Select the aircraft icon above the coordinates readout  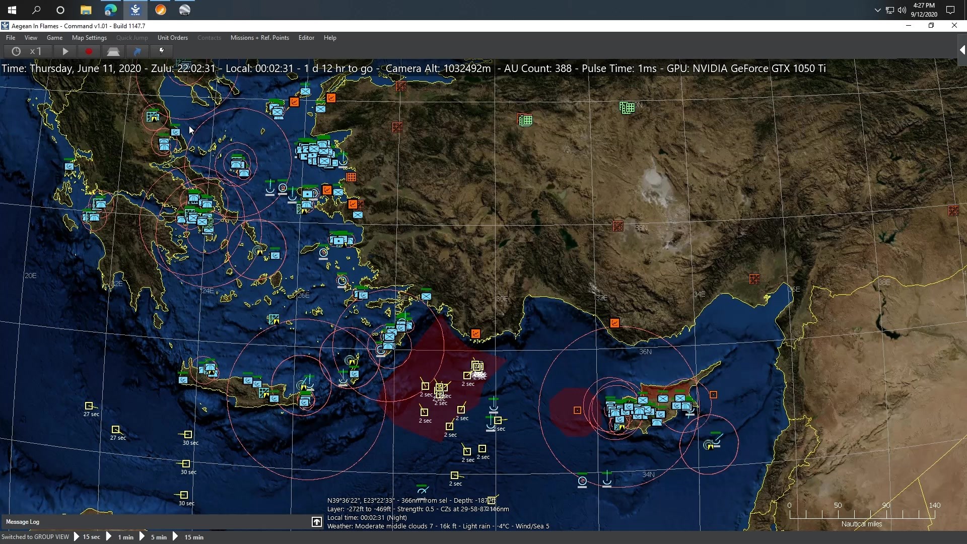tap(422, 490)
